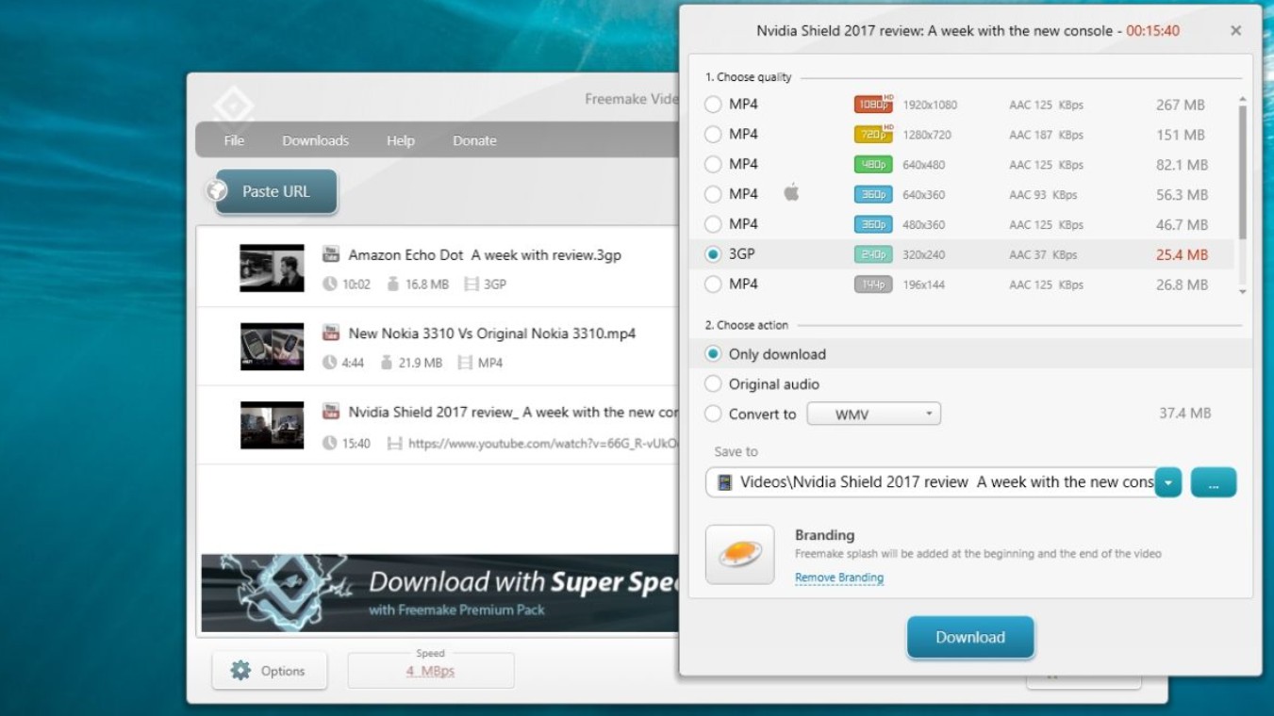Click Amazon Echo Dot video thumbnail
Viewport: 1274px width, 716px height.
coord(272,268)
